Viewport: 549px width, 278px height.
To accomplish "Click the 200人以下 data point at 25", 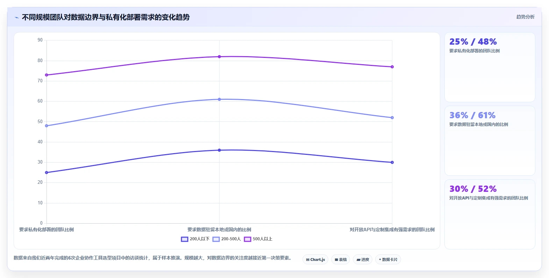I will coord(47,173).
